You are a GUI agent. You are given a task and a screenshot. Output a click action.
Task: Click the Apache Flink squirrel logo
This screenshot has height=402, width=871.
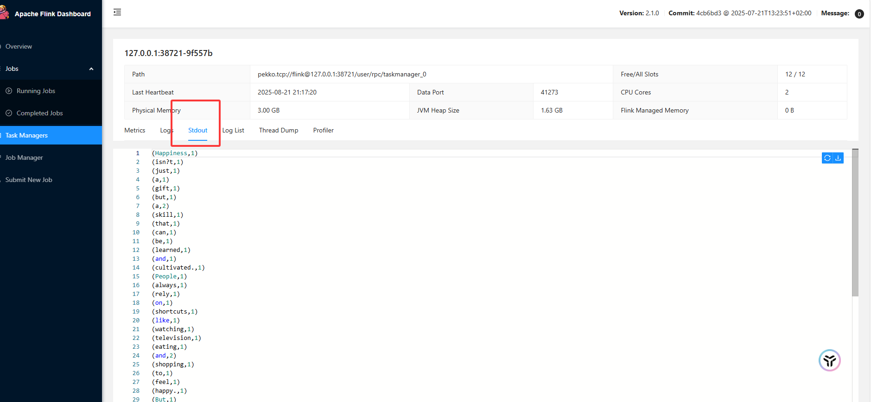click(5, 13)
